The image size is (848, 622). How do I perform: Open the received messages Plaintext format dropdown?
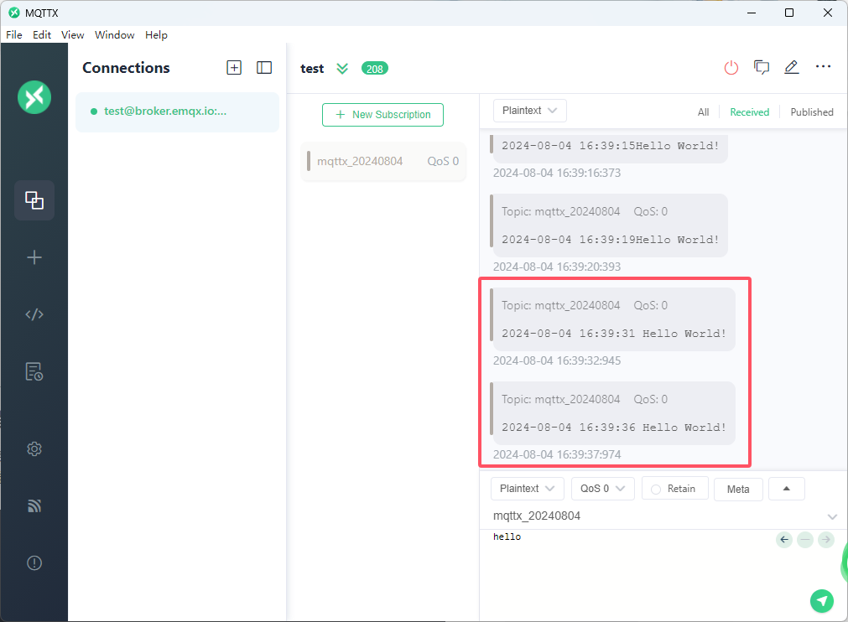click(529, 111)
